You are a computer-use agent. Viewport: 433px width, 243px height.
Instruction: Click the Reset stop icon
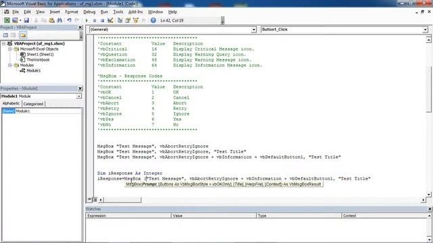(102, 20)
